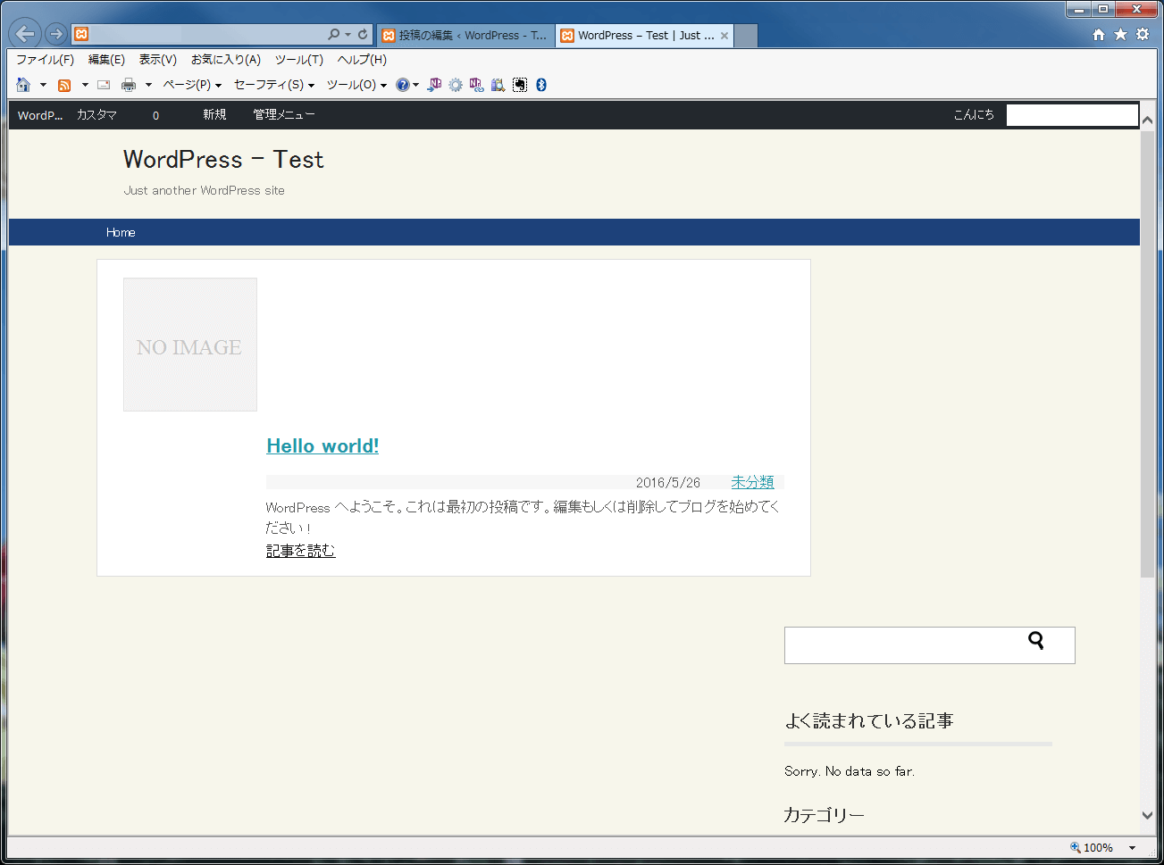The height and width of the screenshot is (865, 1164).
Task: Switch to the 投稿の編集 WordPress tab
Action: pyautogui.click(x=465, y=35)
